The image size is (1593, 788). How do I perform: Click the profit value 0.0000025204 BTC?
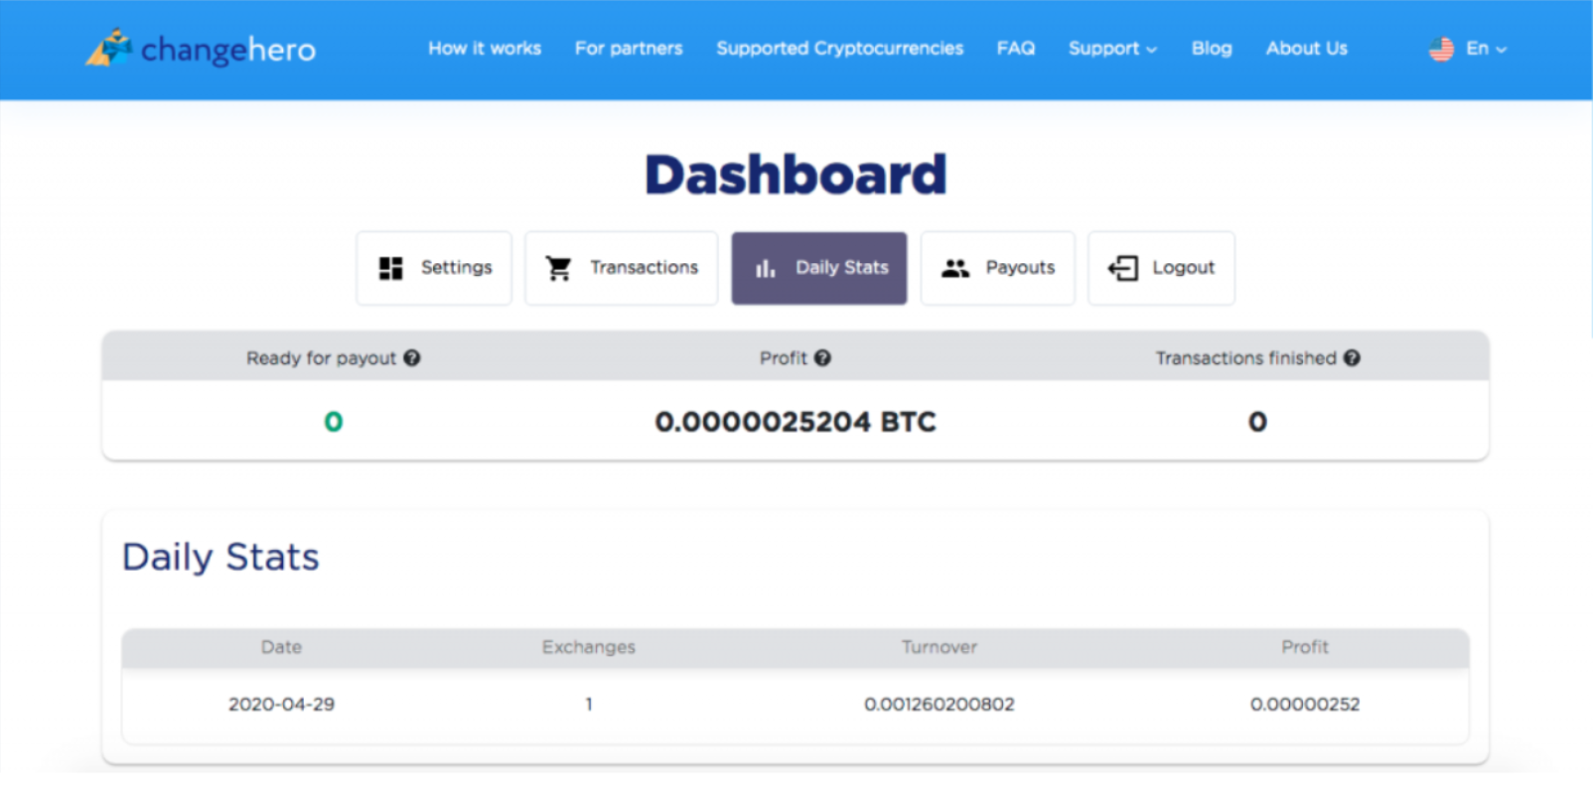tap(796, 422)
